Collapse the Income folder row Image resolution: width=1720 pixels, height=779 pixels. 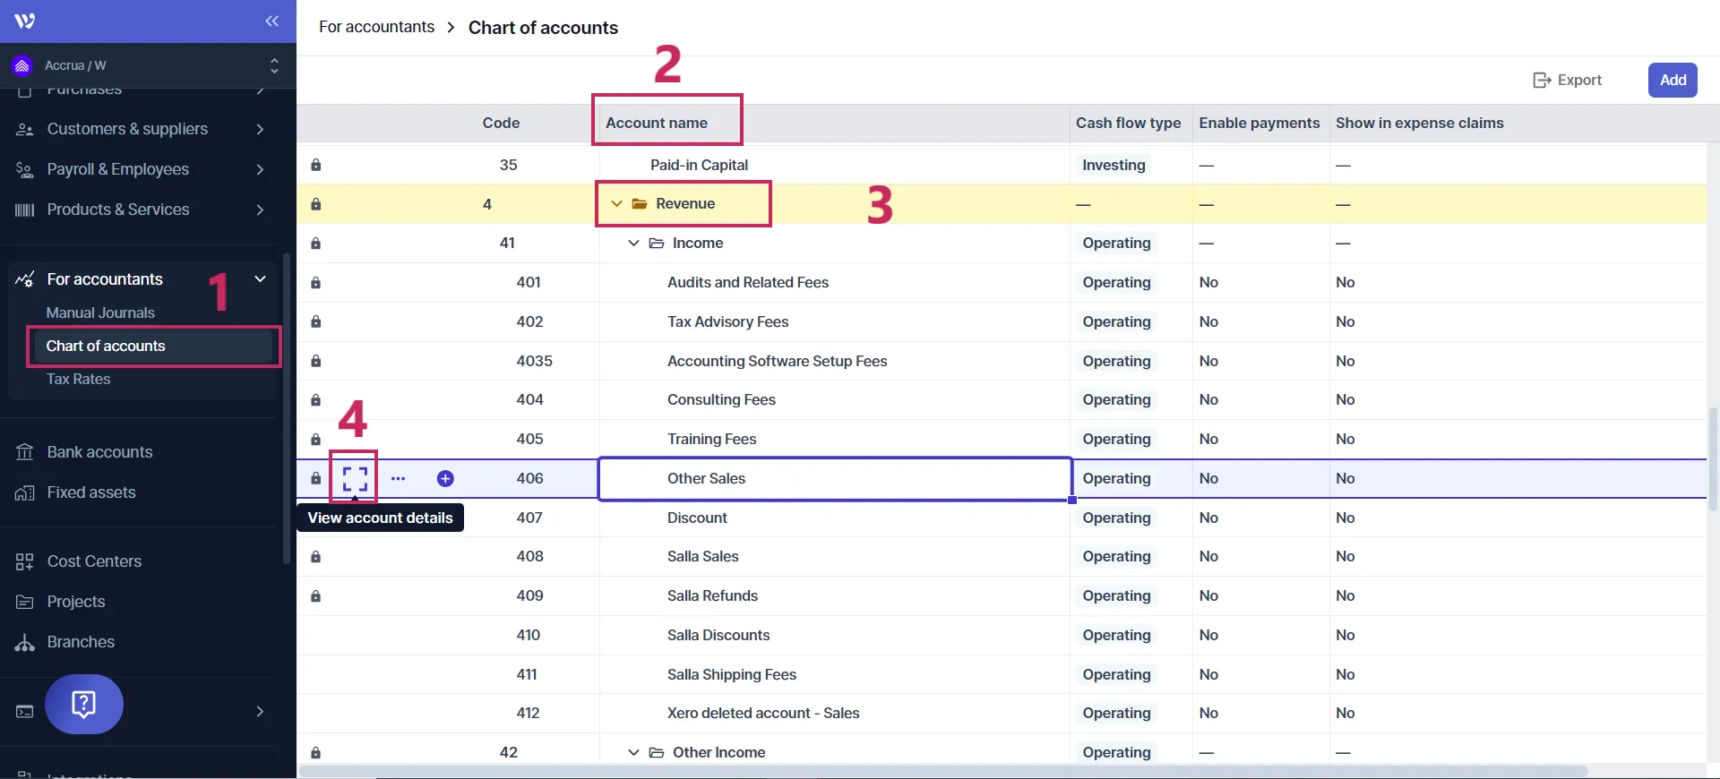click(633, 244)
